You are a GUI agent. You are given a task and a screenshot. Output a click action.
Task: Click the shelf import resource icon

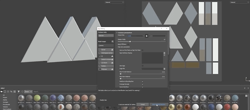click(x=14, y=92)
